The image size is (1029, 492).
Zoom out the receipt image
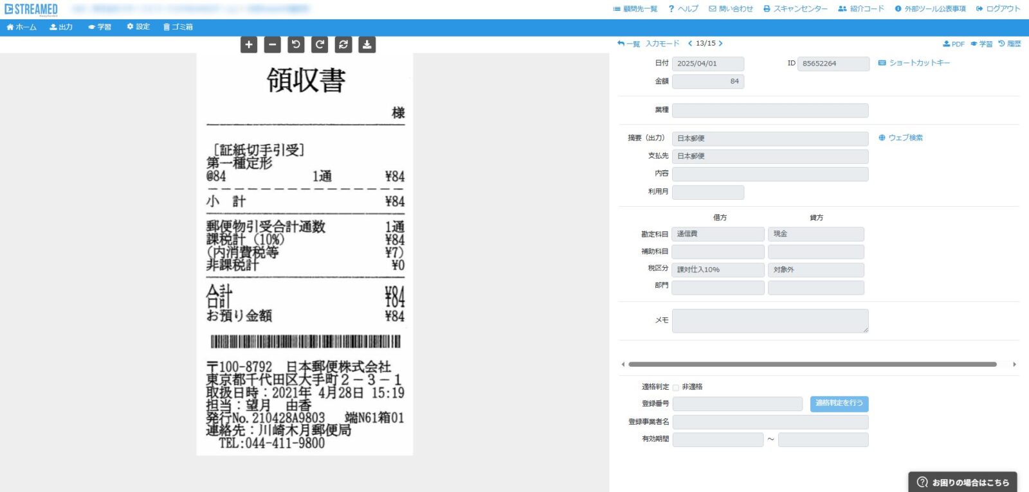tap(273, 44)
